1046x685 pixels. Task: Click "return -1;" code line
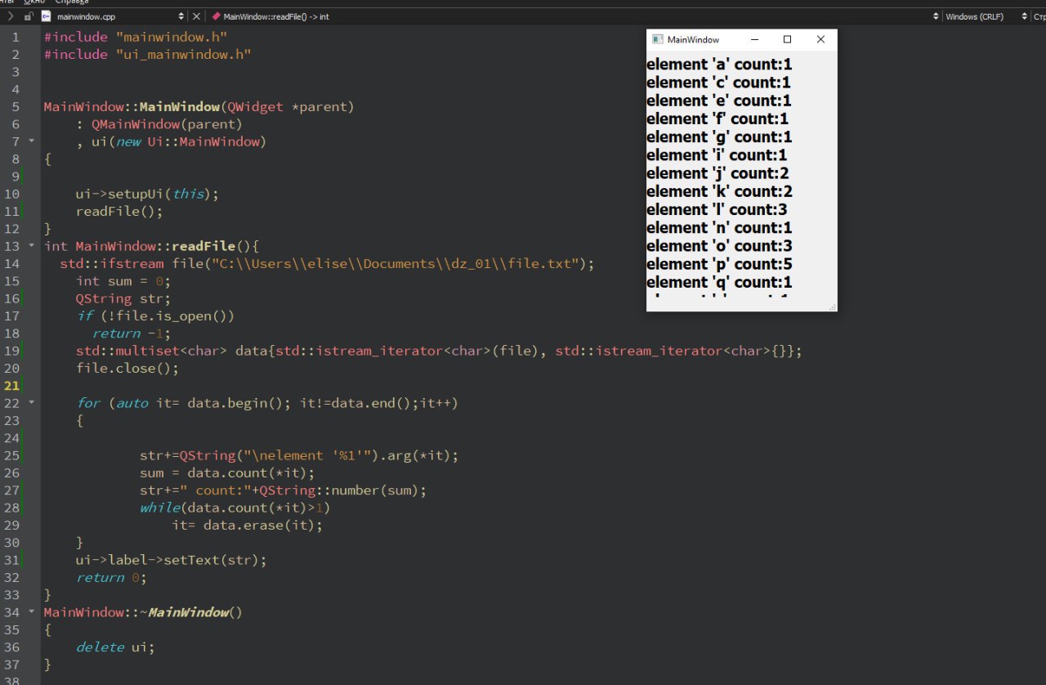132,334
